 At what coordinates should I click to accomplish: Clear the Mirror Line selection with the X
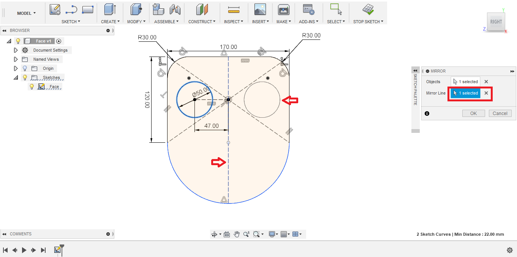point(486,93)
